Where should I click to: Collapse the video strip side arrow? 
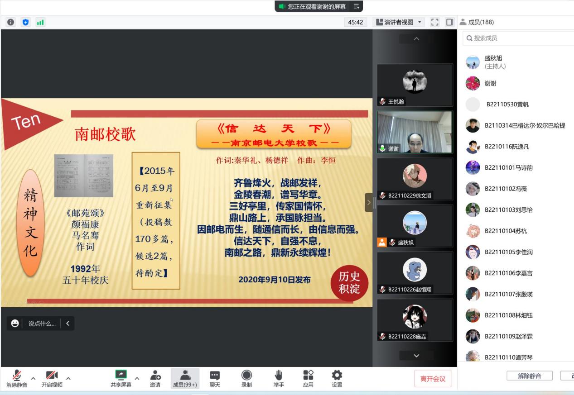pos(369,202)
